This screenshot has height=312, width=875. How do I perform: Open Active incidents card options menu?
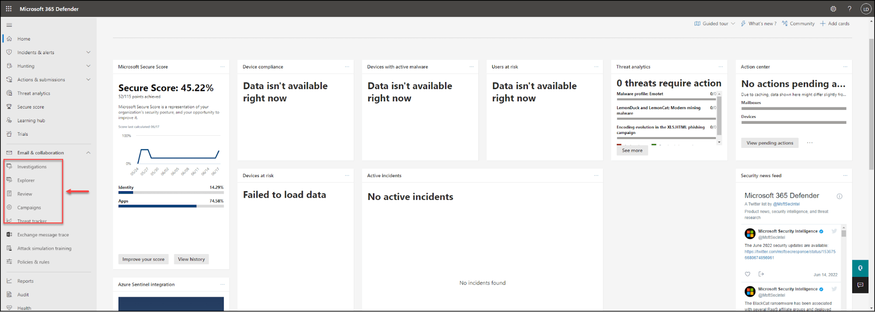596,175
